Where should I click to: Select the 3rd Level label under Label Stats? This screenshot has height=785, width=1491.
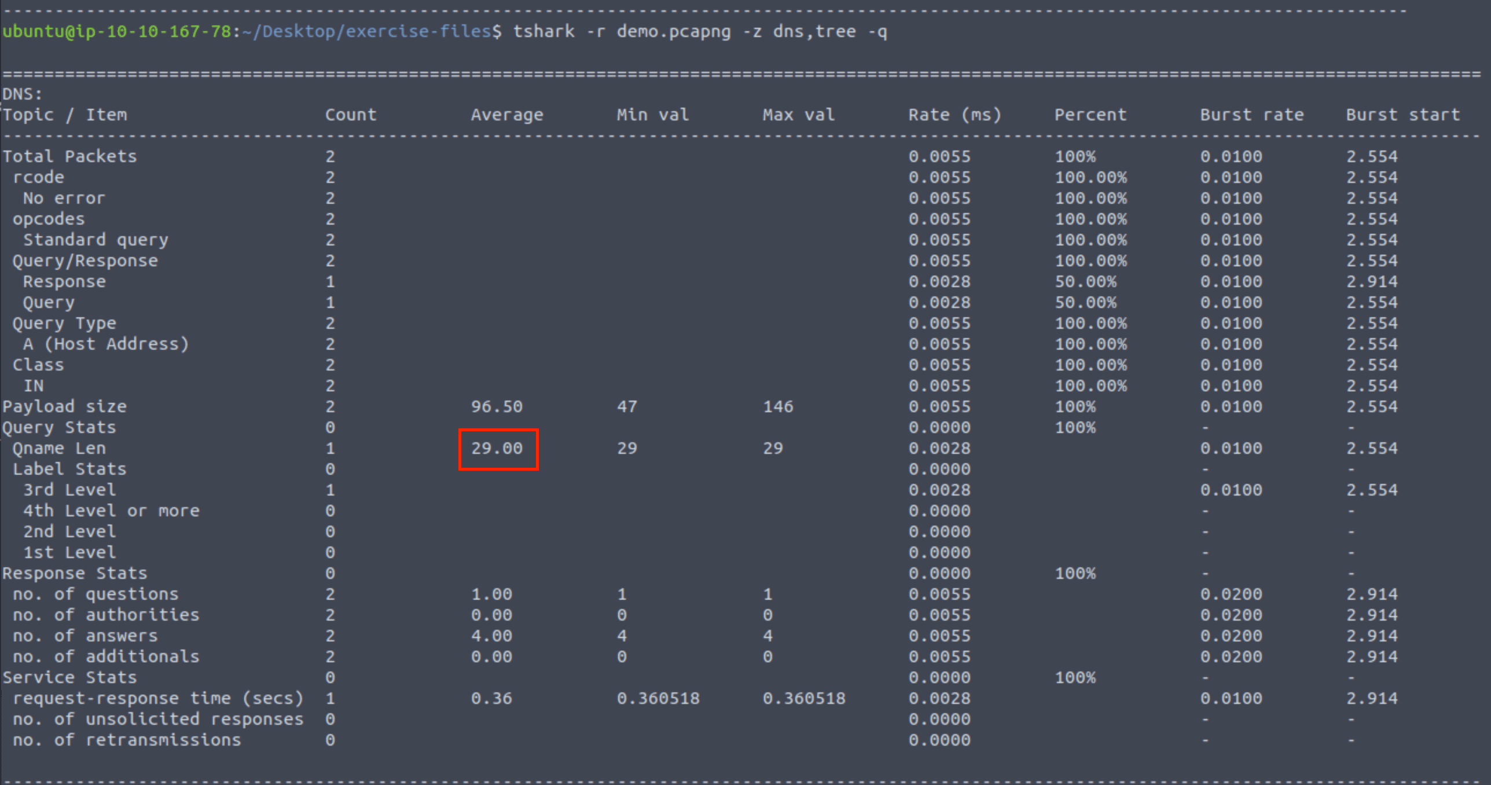coord(68,489)
